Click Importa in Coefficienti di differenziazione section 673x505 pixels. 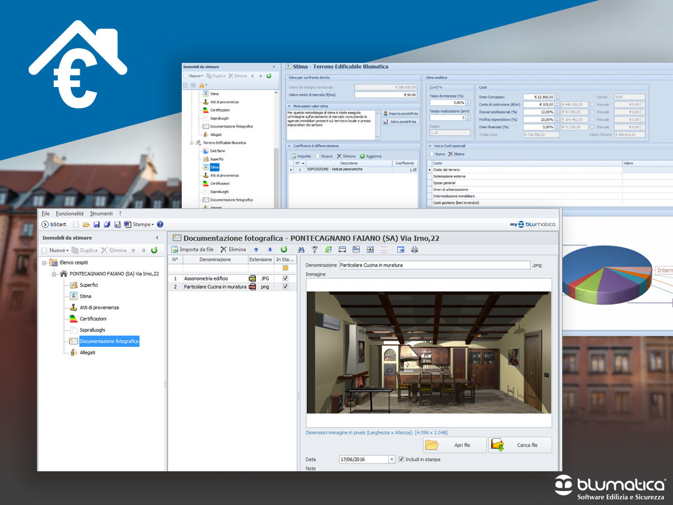tap(301, 156)
